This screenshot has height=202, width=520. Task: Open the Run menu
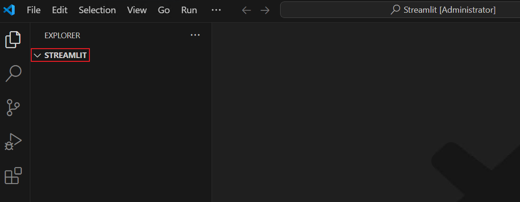pyautogui.click(x=189, y=10)
